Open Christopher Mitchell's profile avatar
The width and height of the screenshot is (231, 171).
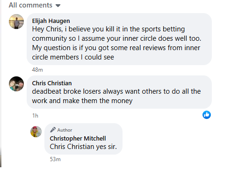point(36,132)
